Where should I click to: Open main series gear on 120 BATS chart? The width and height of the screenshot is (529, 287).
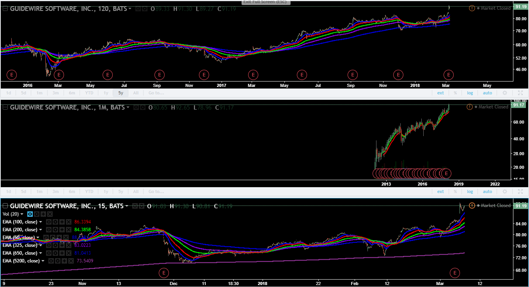145,9
